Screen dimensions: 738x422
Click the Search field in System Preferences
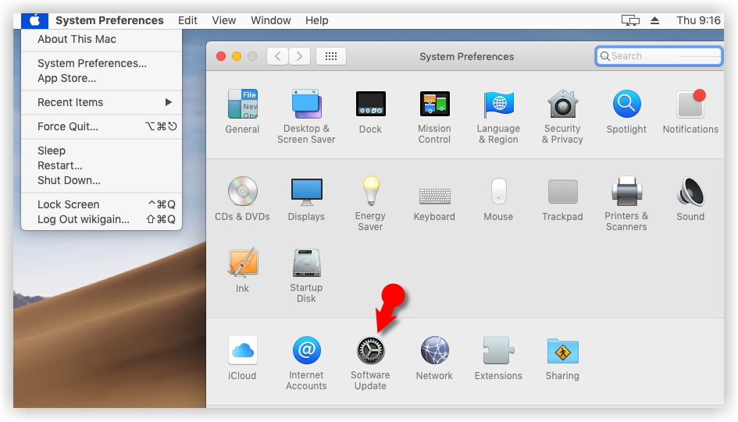click(658, 56)
